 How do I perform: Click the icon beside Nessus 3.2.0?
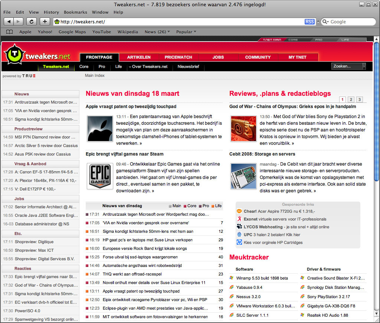coord(232,296)
